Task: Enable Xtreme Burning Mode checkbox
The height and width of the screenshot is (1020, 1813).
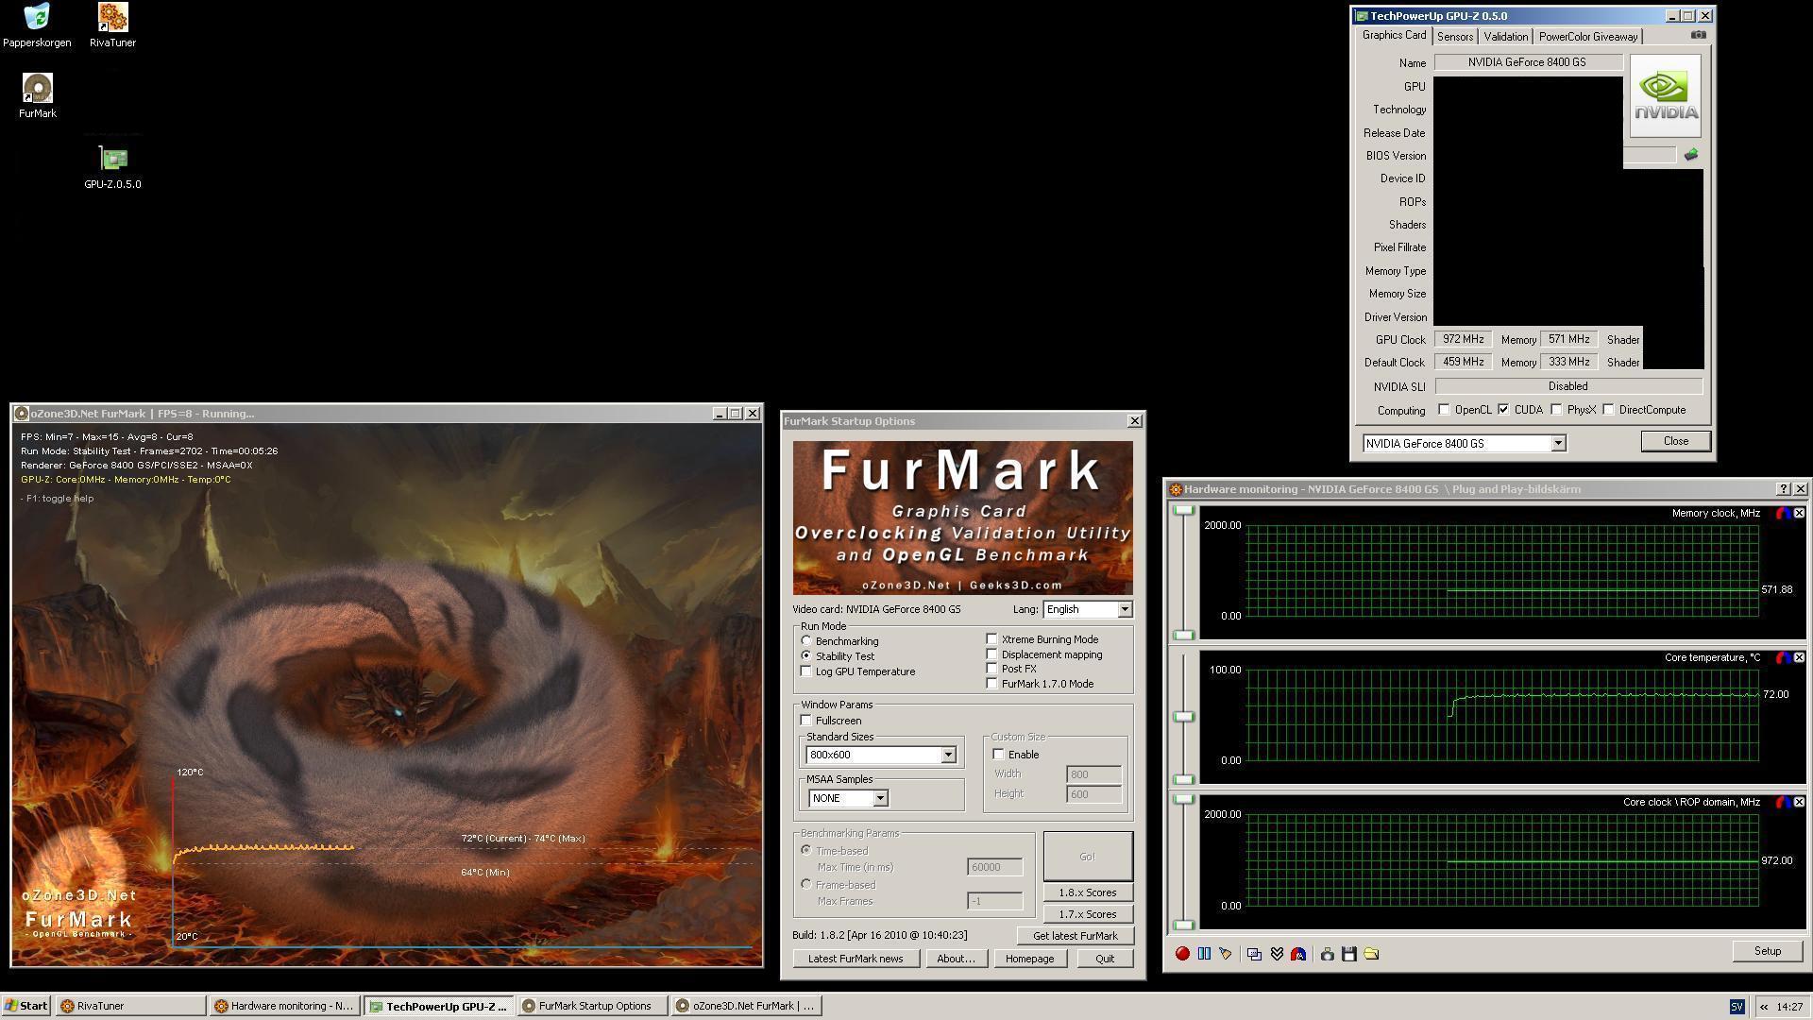Action: coord(991,639)
